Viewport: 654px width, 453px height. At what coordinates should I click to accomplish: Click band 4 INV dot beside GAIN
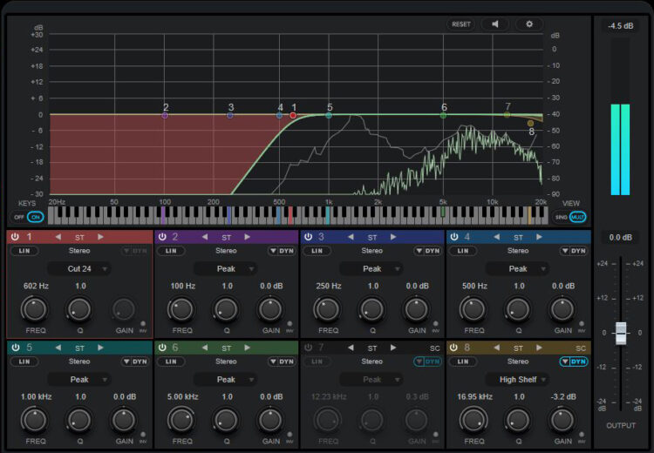point(582,323)
